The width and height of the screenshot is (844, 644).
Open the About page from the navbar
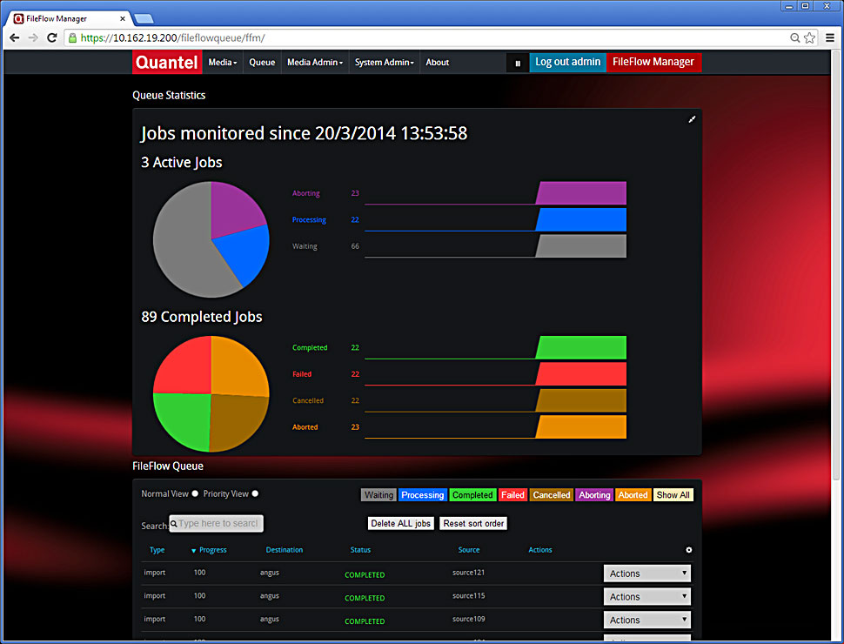(x=438, y=63)
